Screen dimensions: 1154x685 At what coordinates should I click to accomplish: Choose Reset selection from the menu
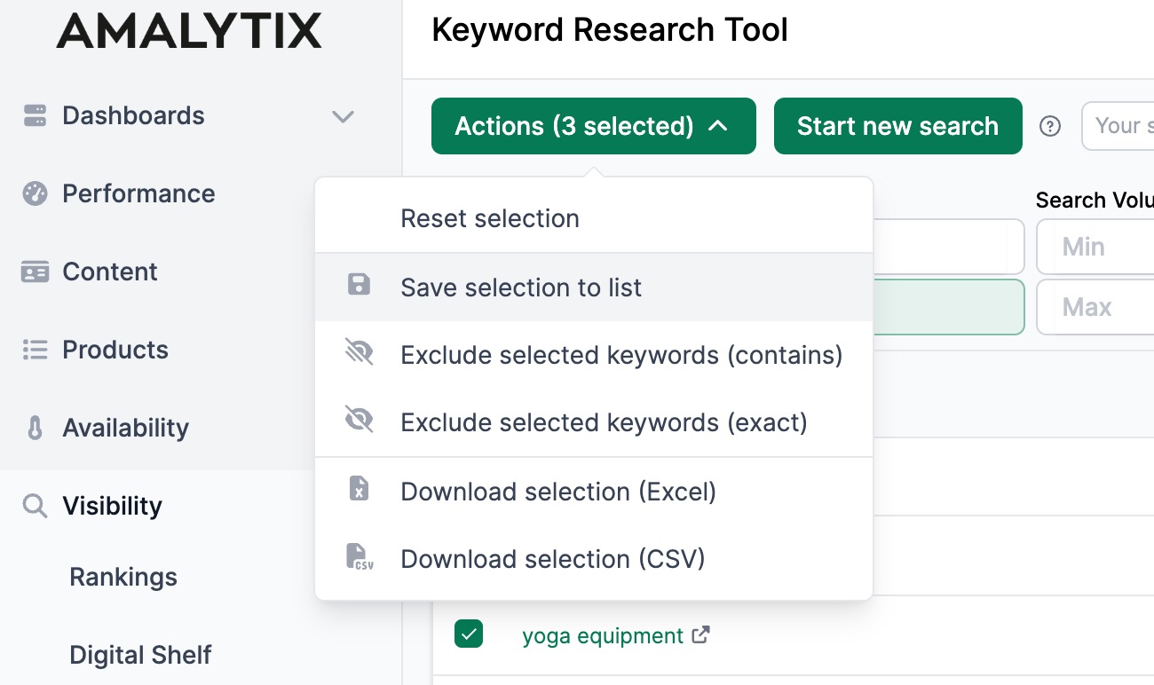coord(489,218)
